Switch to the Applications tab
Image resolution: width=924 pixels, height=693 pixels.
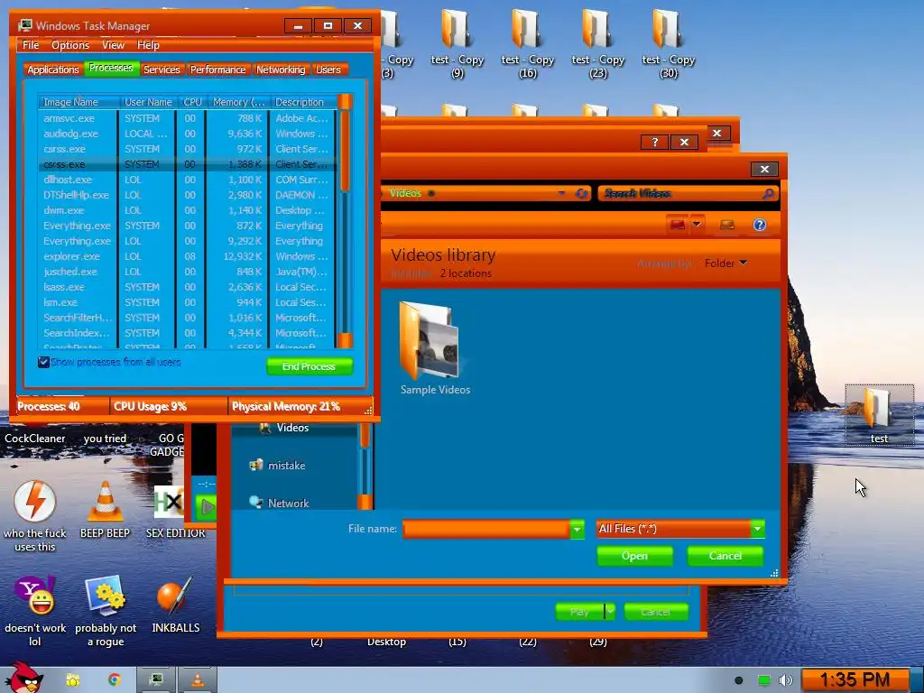click(x=53, y=69)
